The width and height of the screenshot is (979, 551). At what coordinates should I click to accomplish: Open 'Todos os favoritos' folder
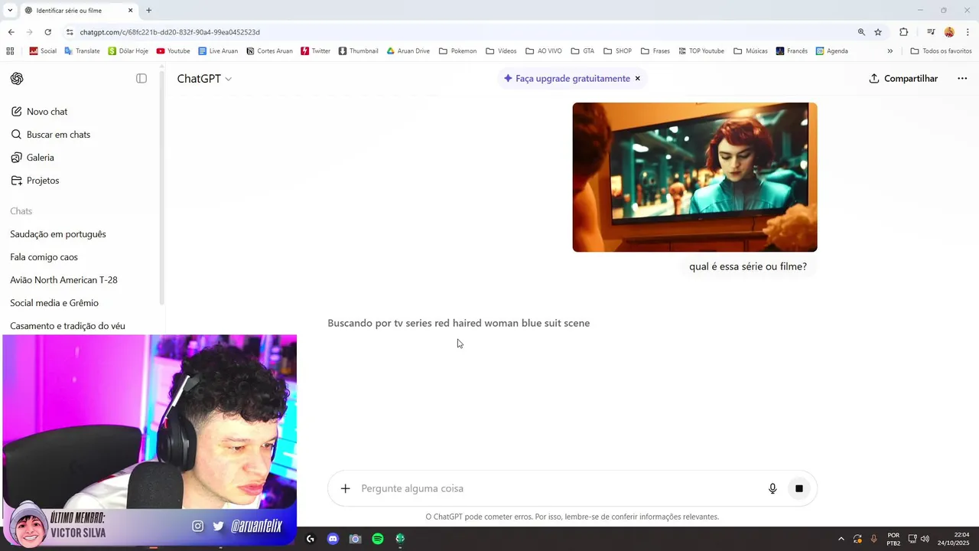941,51
